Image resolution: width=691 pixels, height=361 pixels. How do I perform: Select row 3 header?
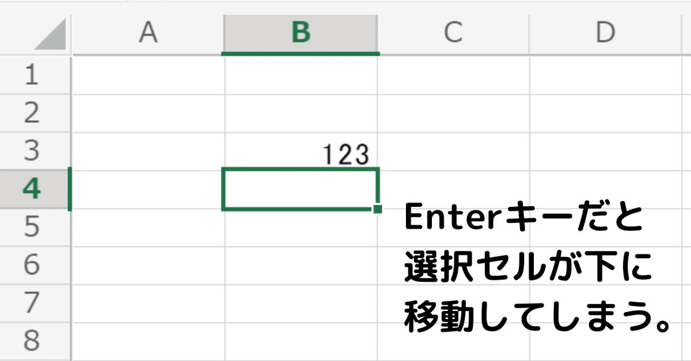click(x=32, y=151)
